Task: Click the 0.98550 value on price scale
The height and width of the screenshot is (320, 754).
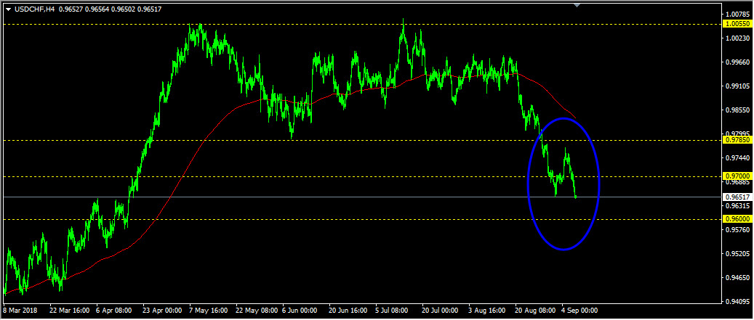Action: click(737, 110)
